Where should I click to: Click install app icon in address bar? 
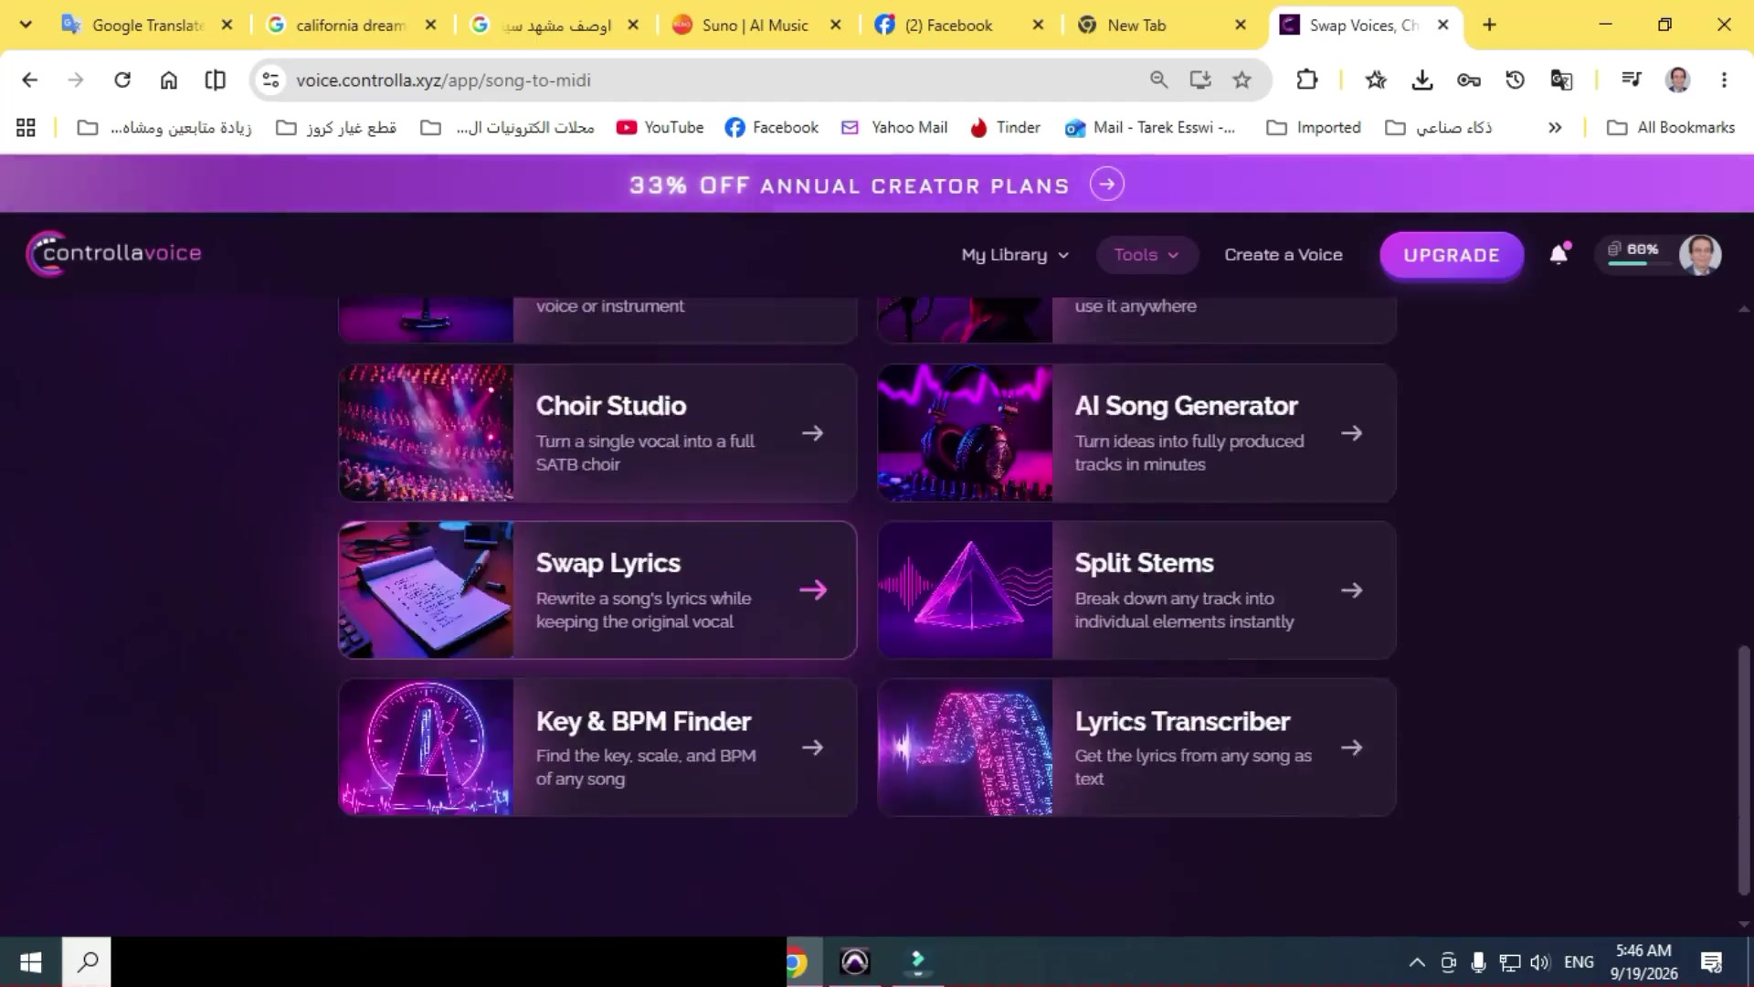[x=1200, y=80]
